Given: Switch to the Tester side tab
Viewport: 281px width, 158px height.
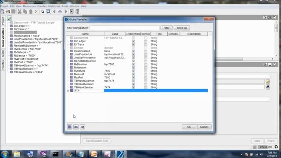Looking at the screenshot, I should click(3, 54).
